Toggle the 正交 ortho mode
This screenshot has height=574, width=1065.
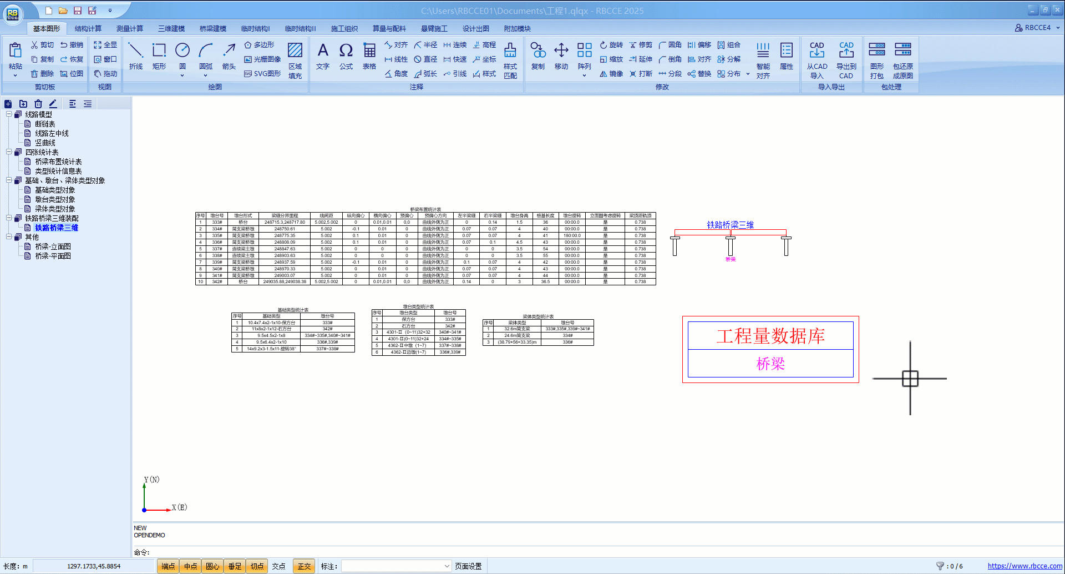point(304,566)
